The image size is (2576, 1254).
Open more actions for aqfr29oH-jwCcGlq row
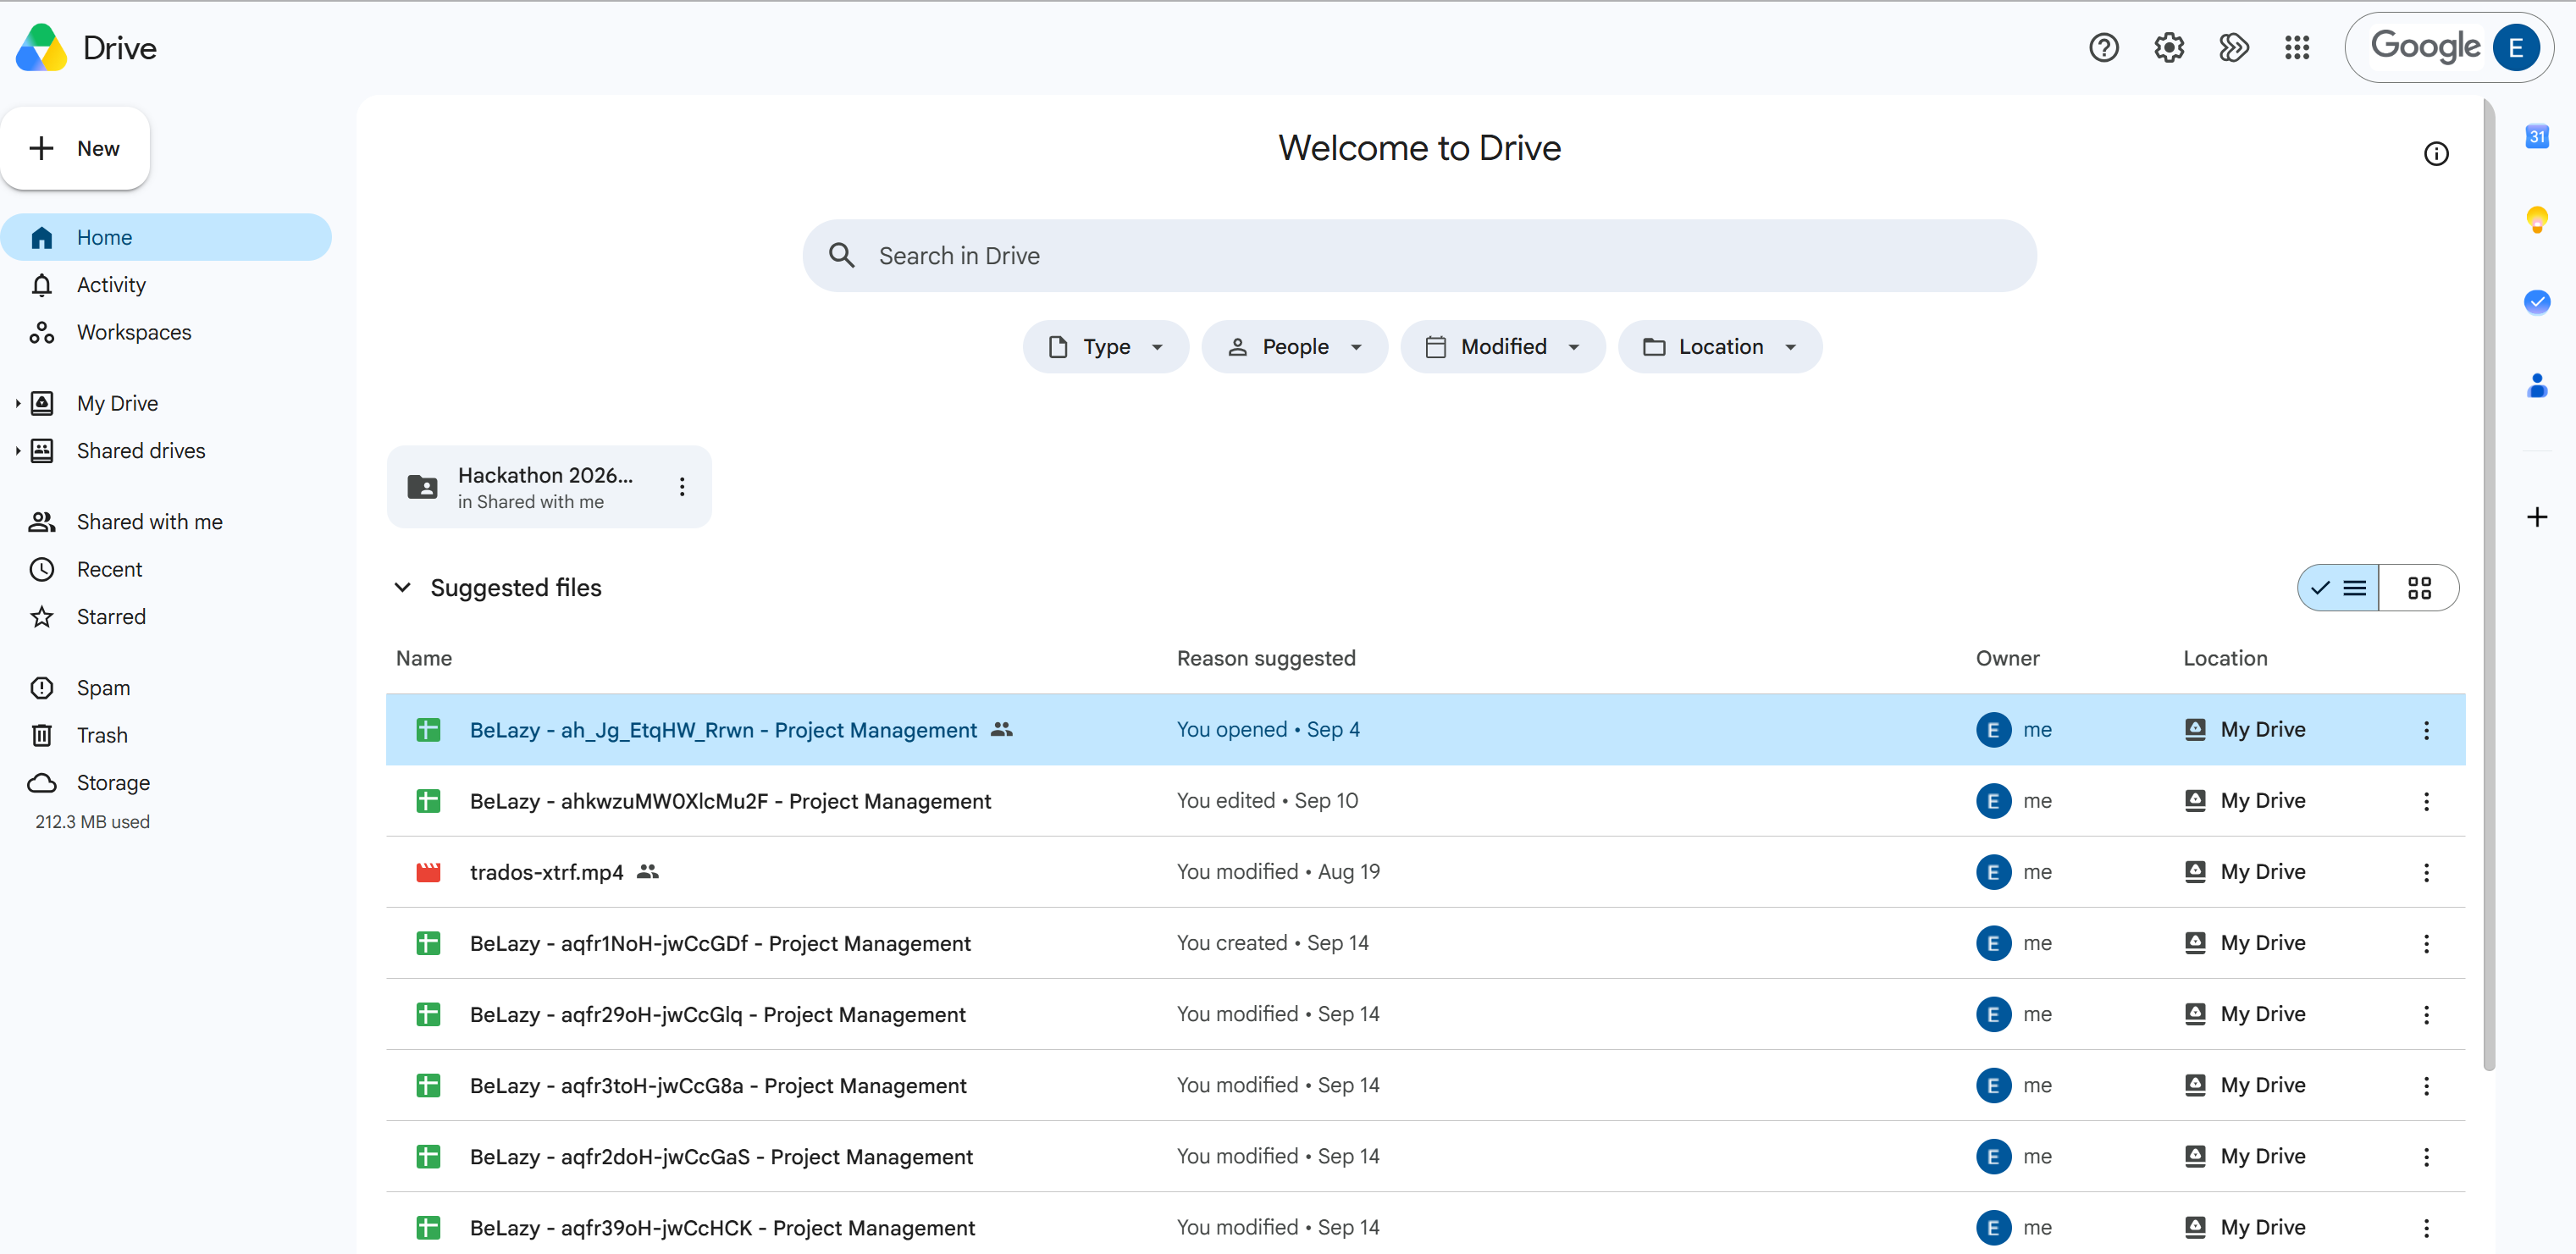point(2426,1014)
